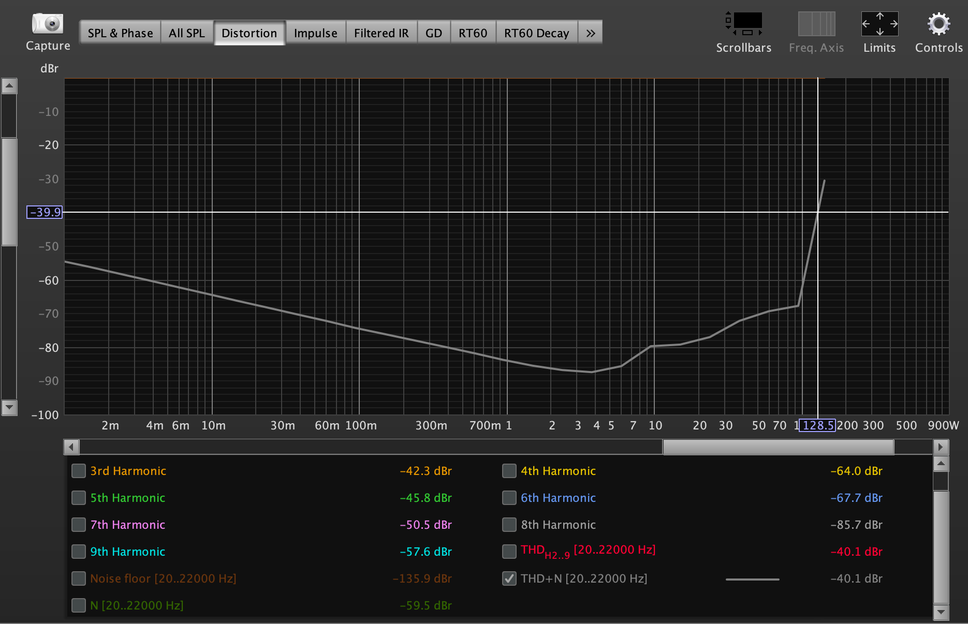Click the 6th Harmonic -67.7 dBr value

click(856, 498)
